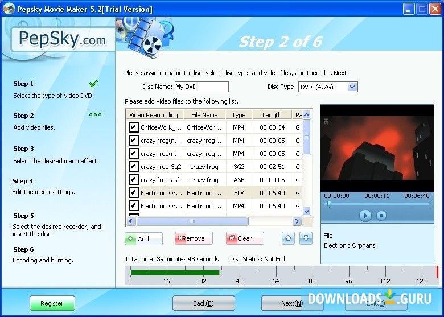Proceed with the Next(N) button
Viewport: 444px width, 317px height.
click(292, 303)
